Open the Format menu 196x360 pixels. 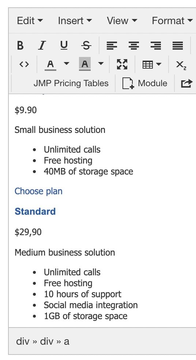click(172, 21)
